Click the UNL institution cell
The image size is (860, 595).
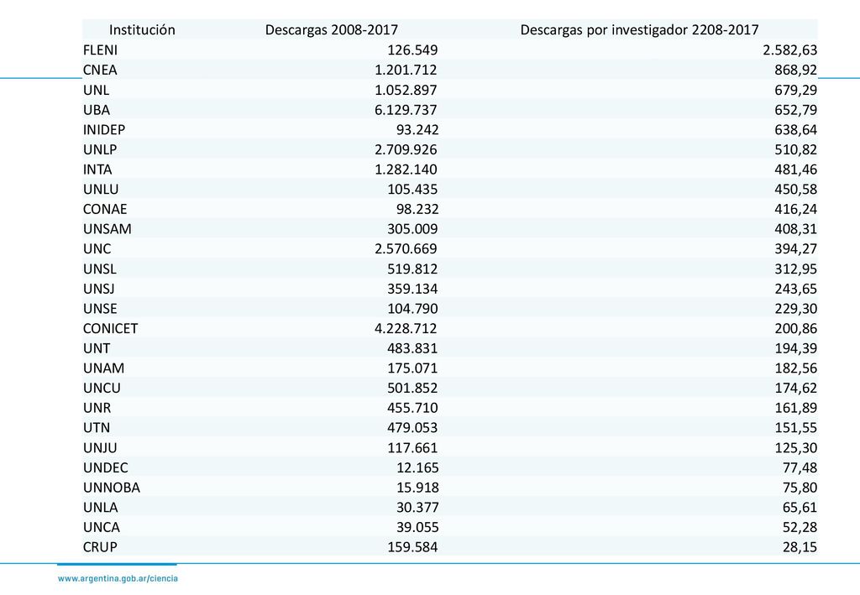[x=96, y=90]
